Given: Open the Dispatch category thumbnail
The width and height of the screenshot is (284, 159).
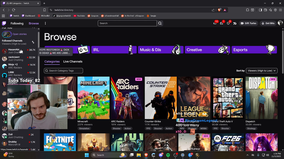Looking at the screenshot, I should pyautogui.click(x=261, y=98).
